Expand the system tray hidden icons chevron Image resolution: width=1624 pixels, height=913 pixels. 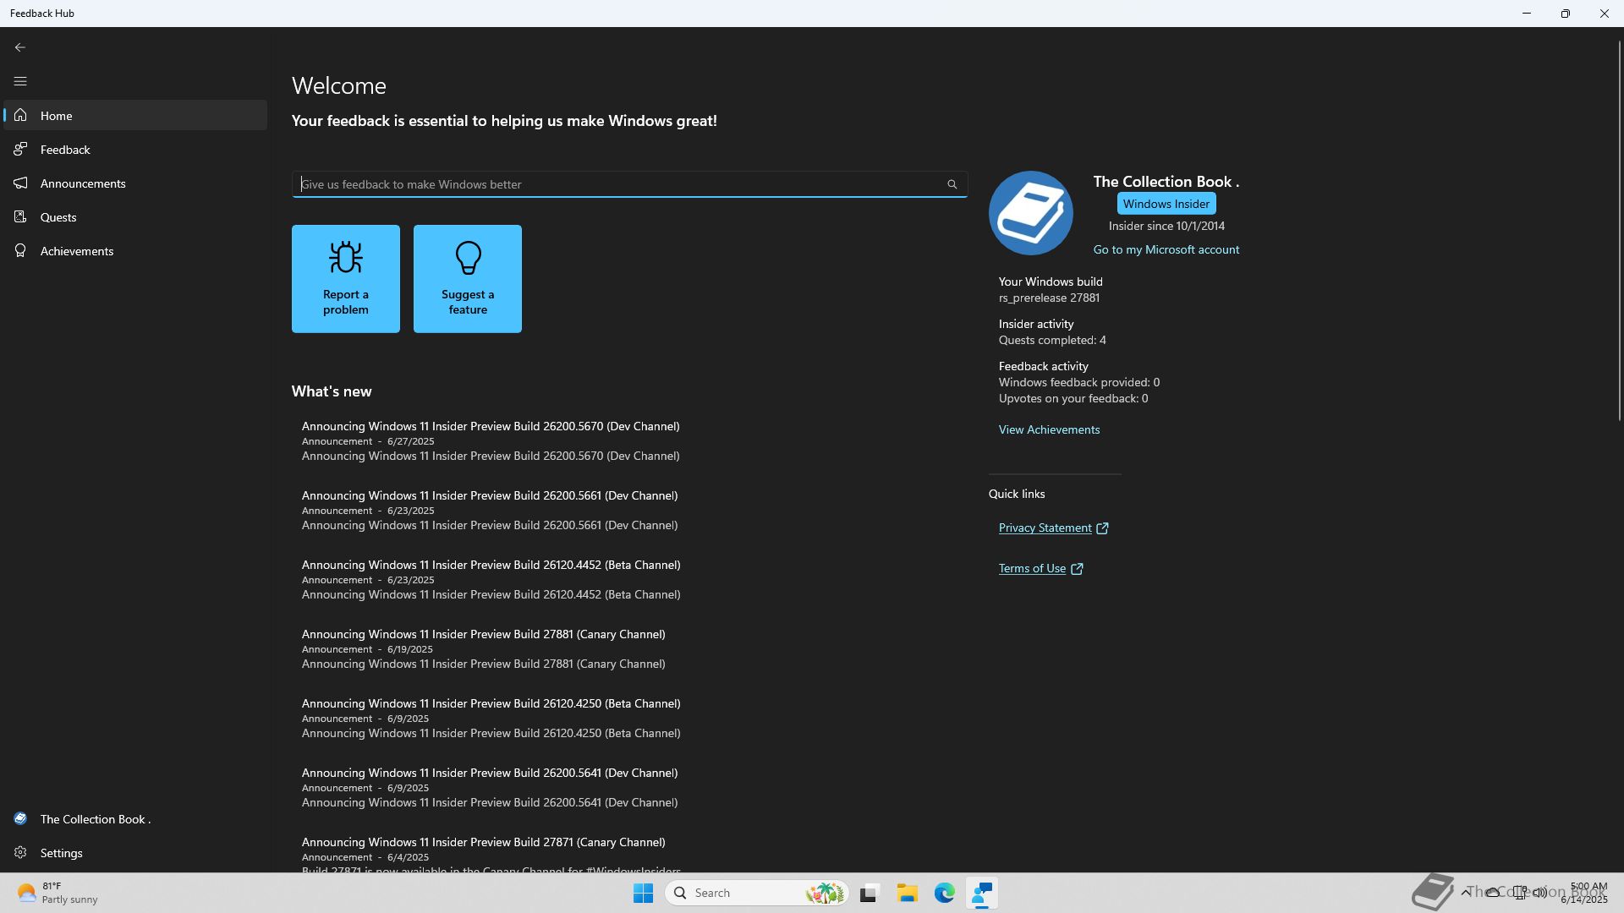[1465, 892]
